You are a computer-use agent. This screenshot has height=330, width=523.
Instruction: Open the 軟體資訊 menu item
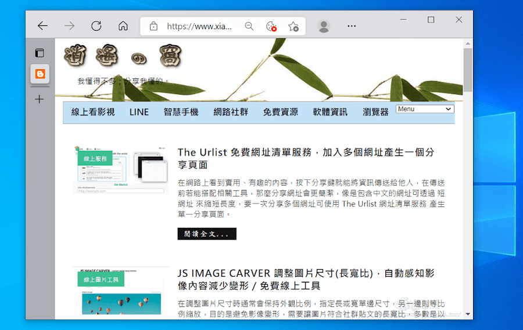tap(330, 112)
